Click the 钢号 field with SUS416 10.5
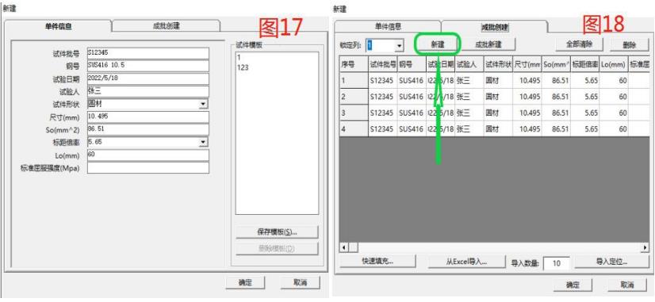The height and width of the screenshot is (302, 655). (147, 66)
